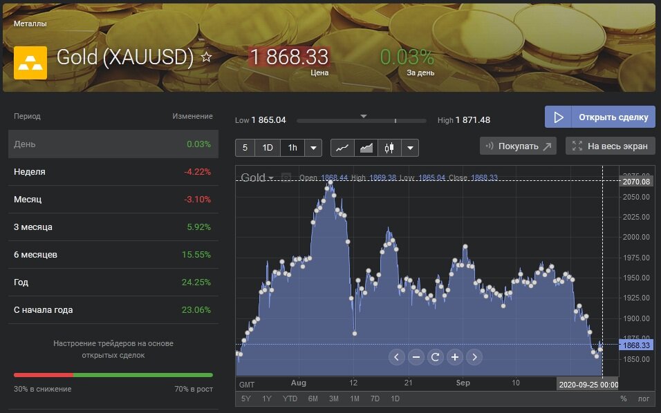The width and height of the screenshot is (661, 413).
Task: Toggle percent scale on chart
Action: pyautogui.click(x=623, y=398)
